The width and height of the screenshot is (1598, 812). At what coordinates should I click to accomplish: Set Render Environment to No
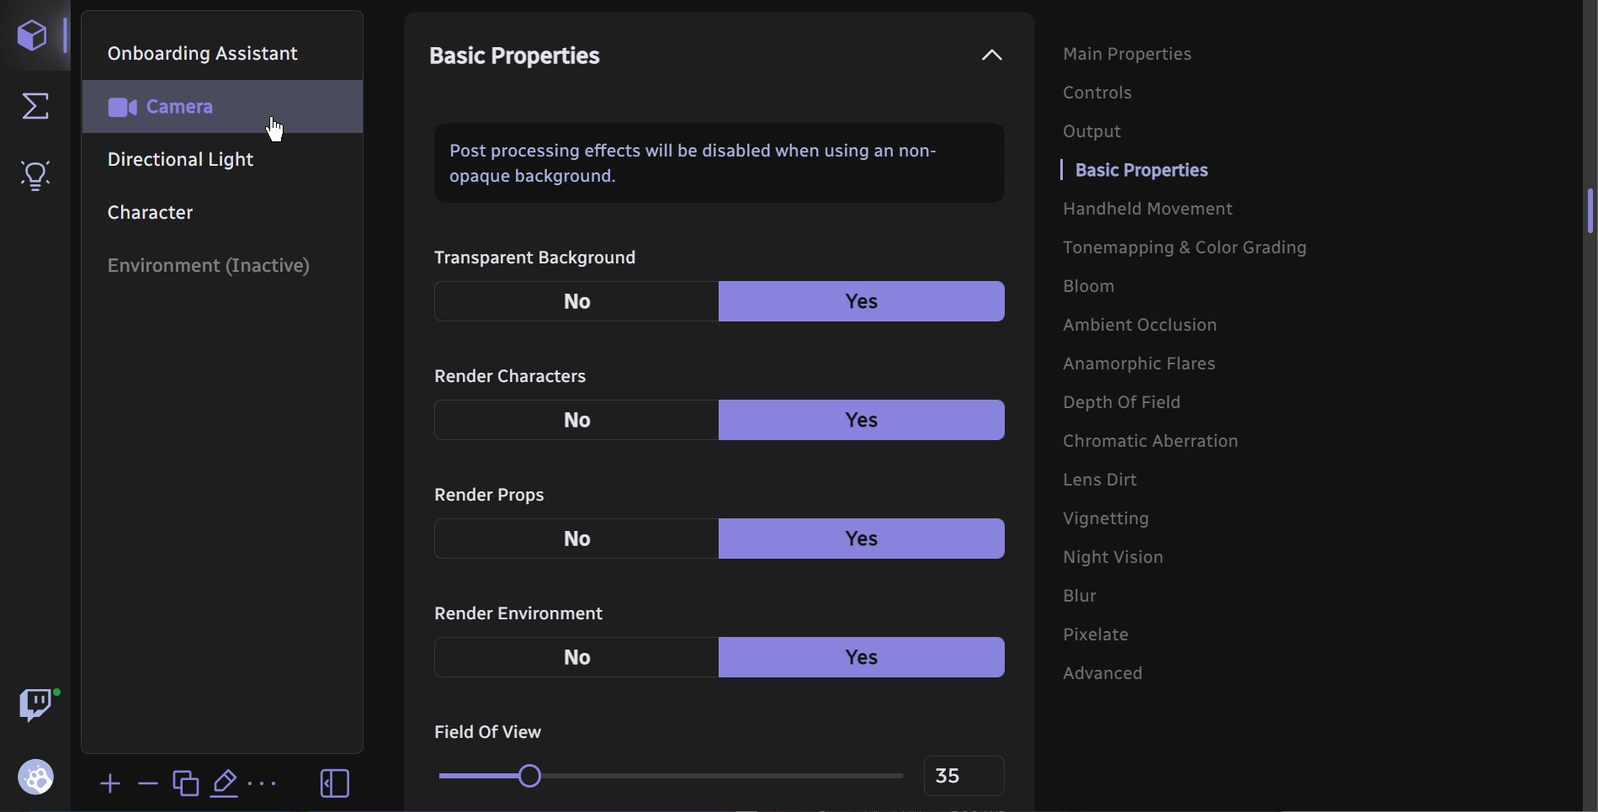click(576, 657)
